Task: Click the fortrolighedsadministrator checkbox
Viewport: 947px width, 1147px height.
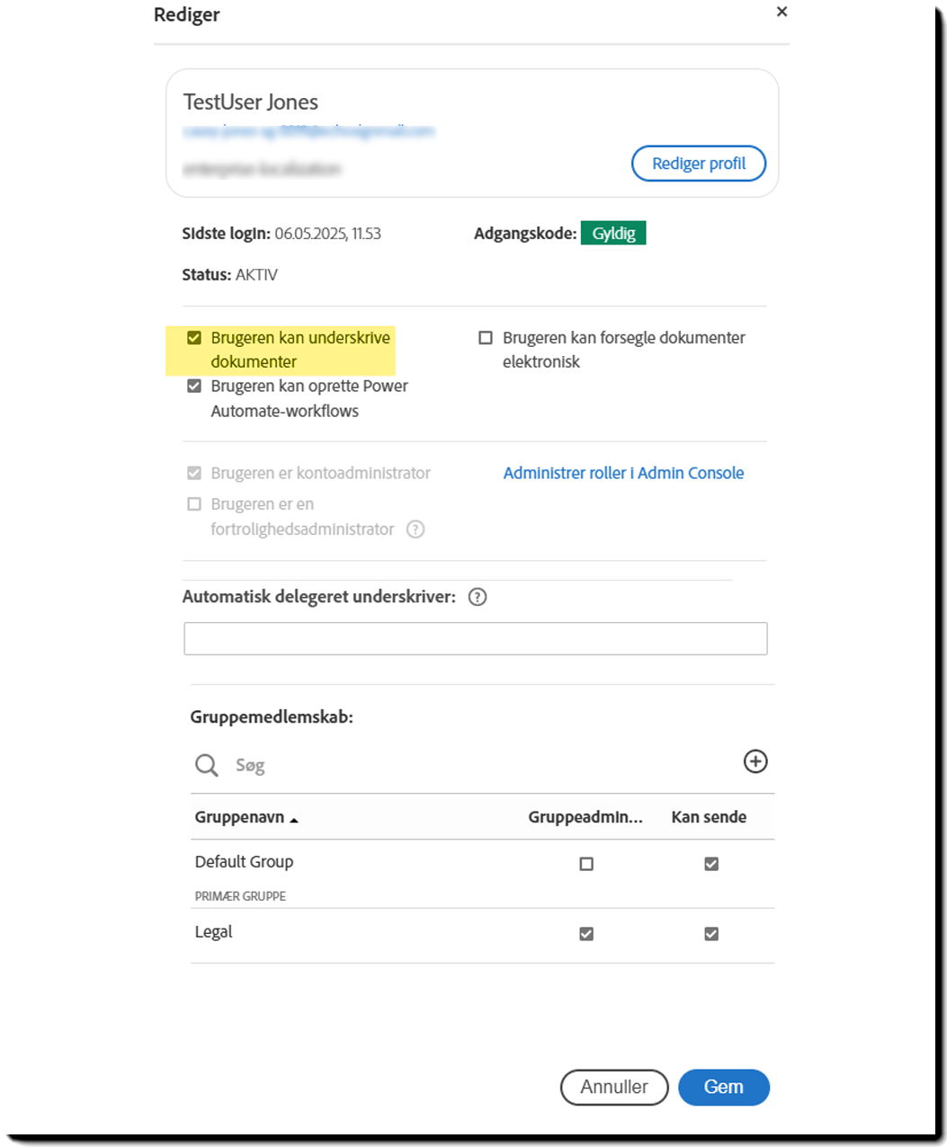Action: (x=194, y=504)
